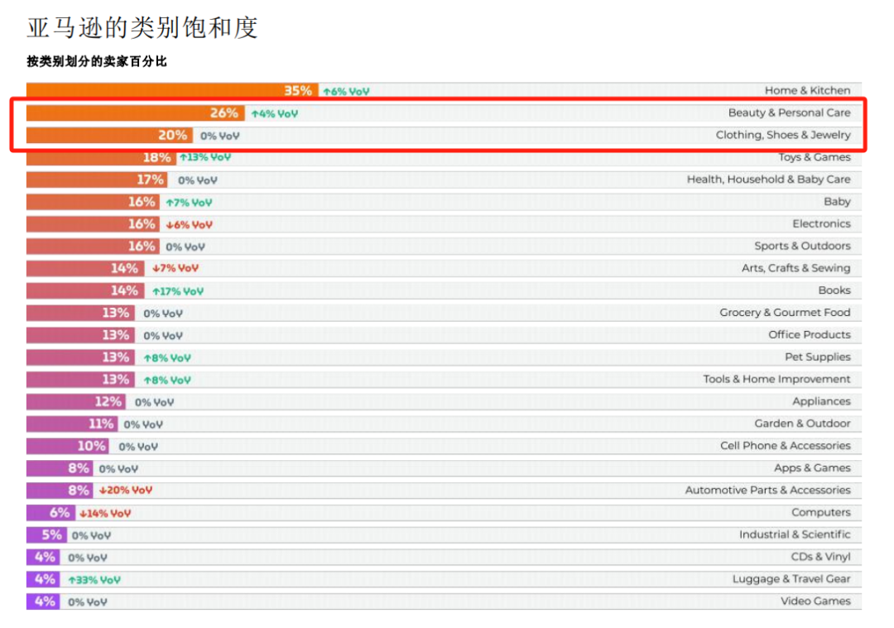This screenshot has width=894, height=628.
Task: Select ↑13% YoY in Toys & Games row
Action: coord(205,157)
